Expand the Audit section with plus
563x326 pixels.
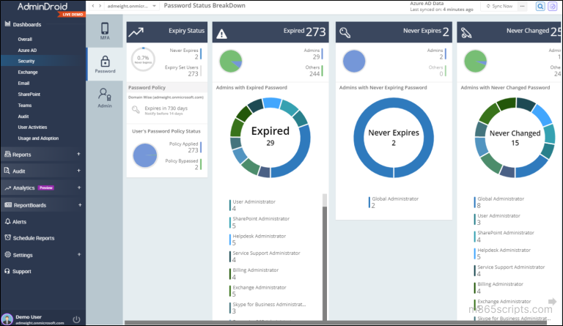[x=78, y=171]
